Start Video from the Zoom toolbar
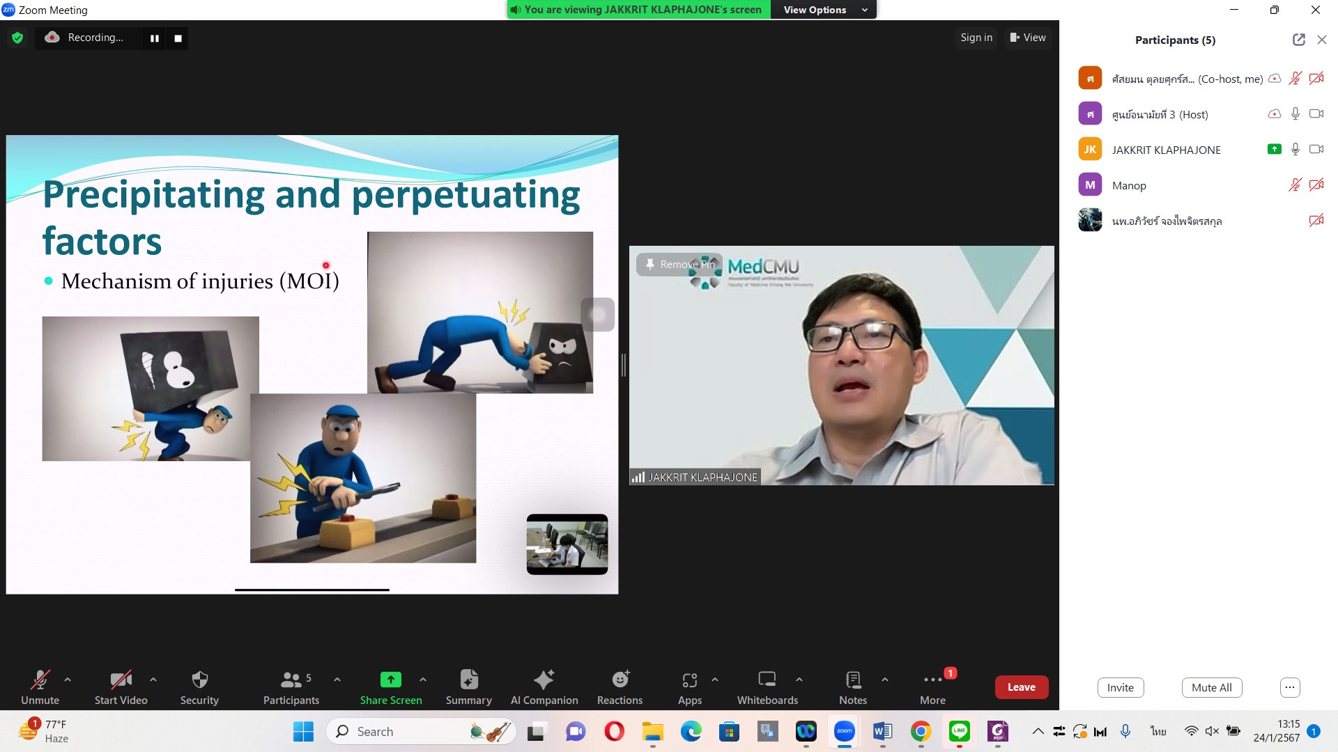The image size is (1338, 752). click(x=121, y=687)
